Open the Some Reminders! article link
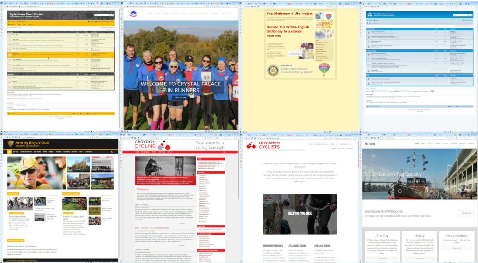478x263 pixels. point(17,216)
